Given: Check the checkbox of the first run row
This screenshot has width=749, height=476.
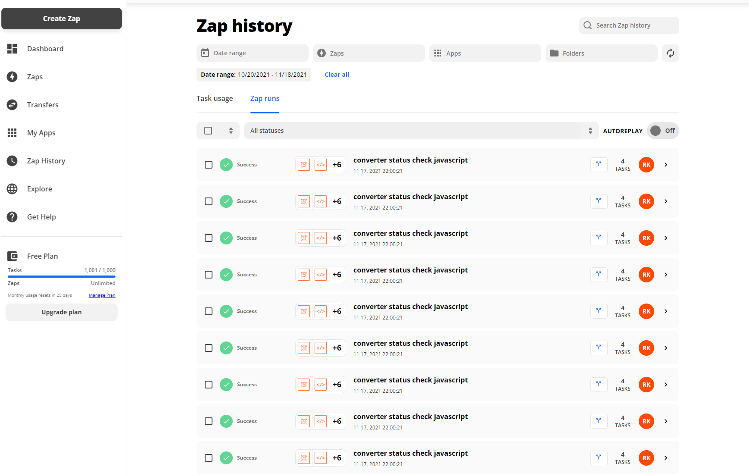Looking at the screenshot, I should [x=209, y=165].
